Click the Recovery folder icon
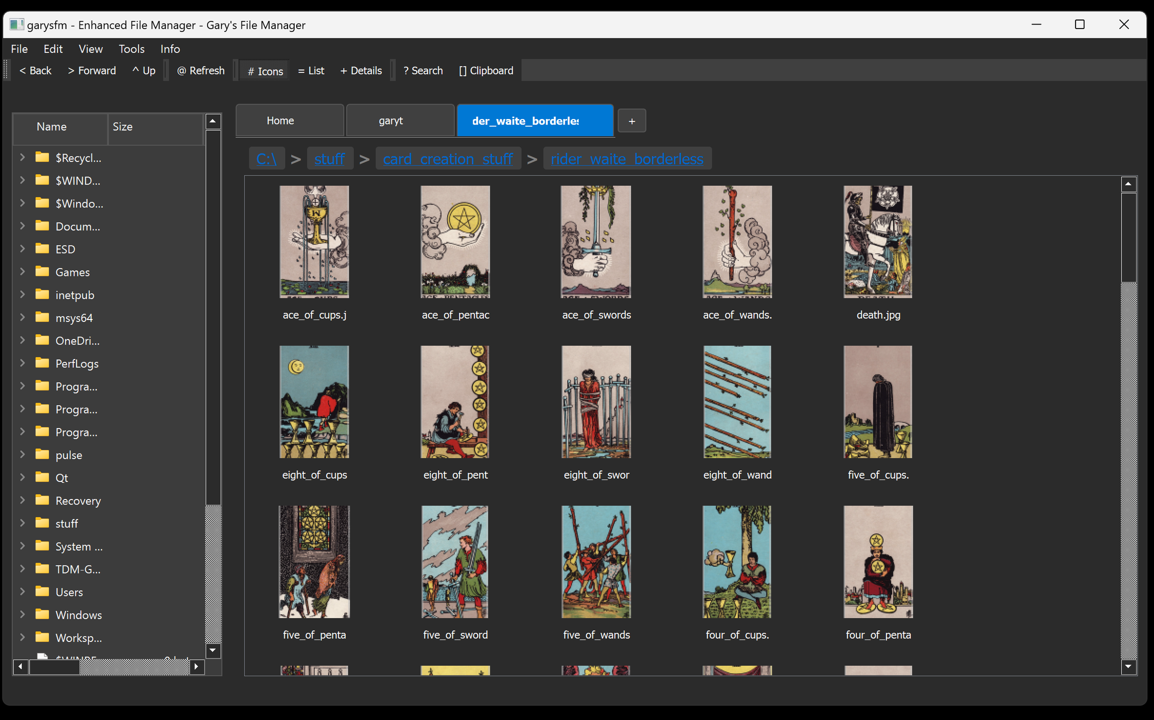 (43, 500)
